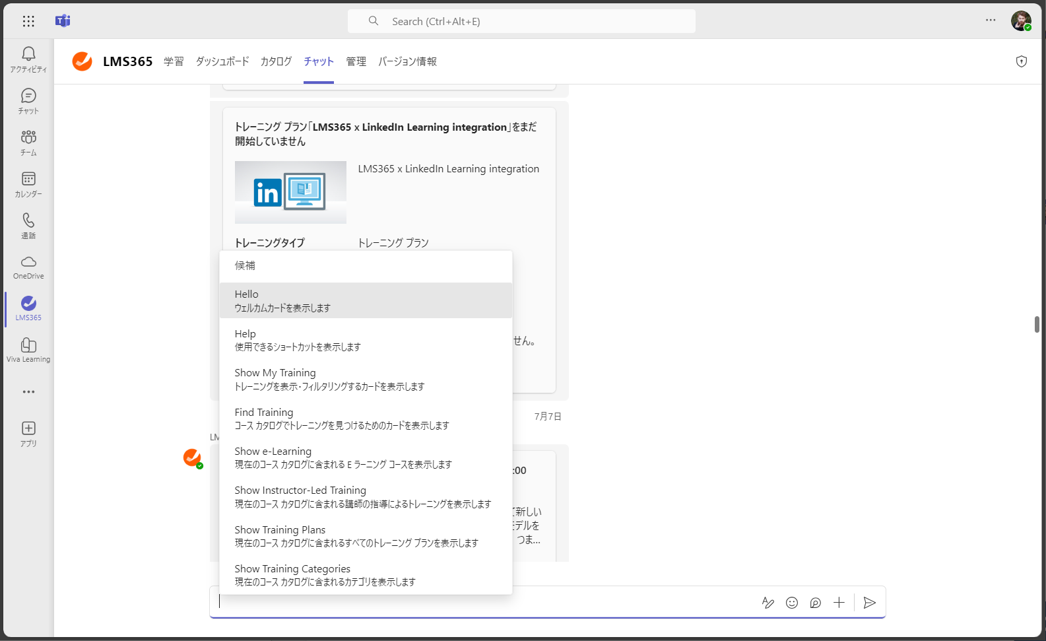The width and height of the screenshot is (1046, 641).
Task: Open the emoji picker smiley icon
Action: point(792,603)
